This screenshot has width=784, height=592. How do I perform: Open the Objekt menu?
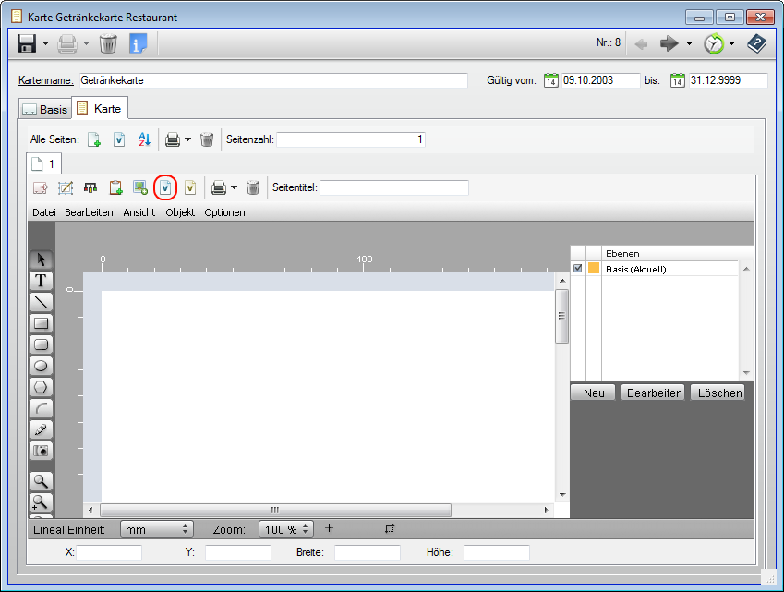[180, 212]
